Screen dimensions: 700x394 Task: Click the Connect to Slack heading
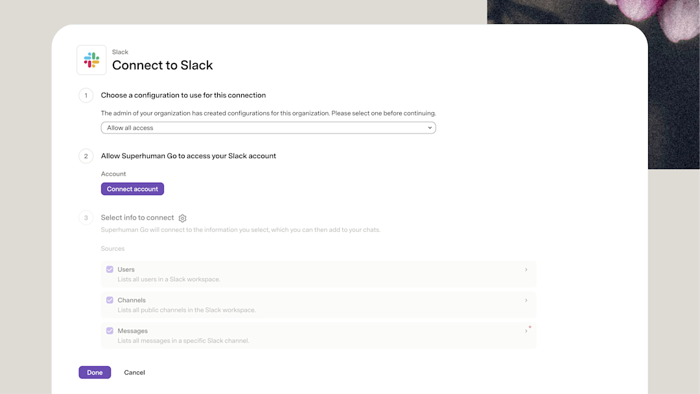coord(163,65)
